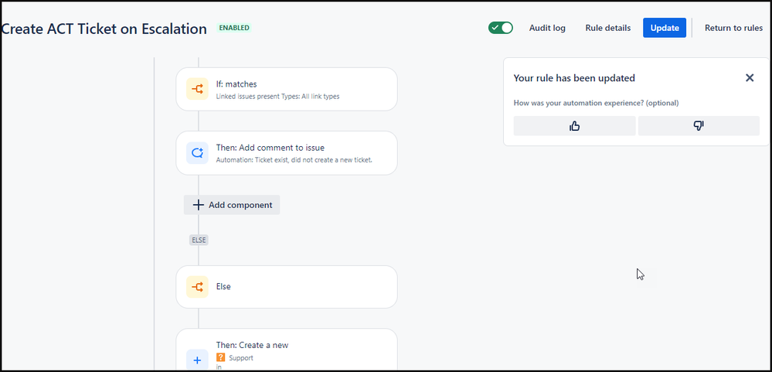The image size is (772, 372).
Task: Close the rule updated notification
Action: click(750, 78)
